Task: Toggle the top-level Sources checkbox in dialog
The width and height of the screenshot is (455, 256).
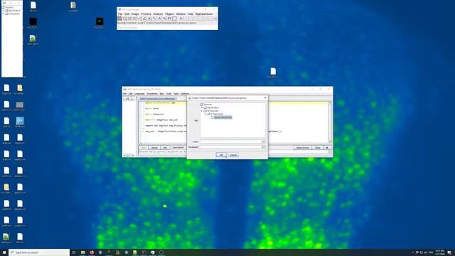Action: point(202,105)
